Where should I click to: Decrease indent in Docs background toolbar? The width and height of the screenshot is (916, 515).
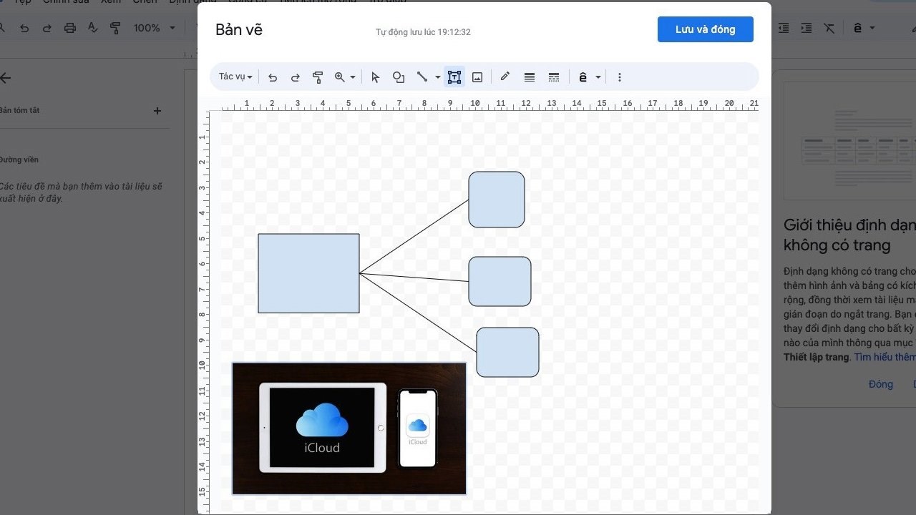coord(784,28)
